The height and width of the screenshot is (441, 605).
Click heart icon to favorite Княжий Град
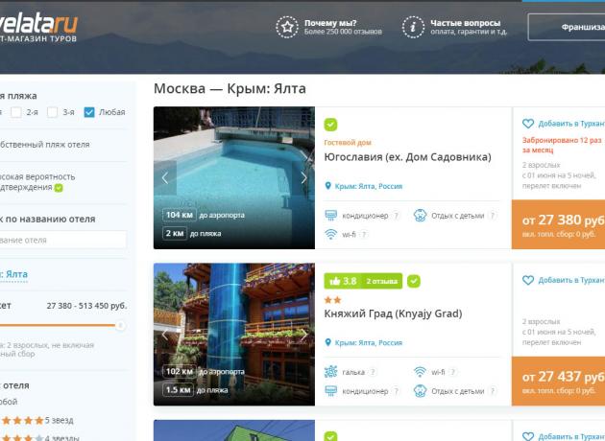coord(528,280)
